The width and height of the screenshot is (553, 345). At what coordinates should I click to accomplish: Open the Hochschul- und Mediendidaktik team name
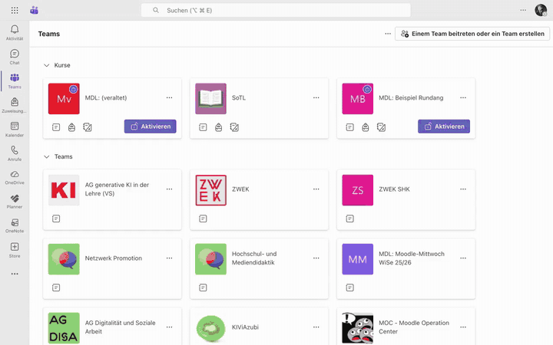pos(254,258)
